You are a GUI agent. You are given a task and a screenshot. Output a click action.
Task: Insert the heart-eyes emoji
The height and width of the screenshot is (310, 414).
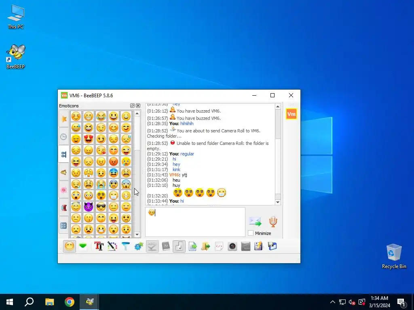tap(89, 139)
